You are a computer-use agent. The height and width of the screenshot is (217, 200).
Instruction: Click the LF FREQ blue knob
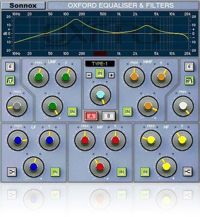coord(18,140)
